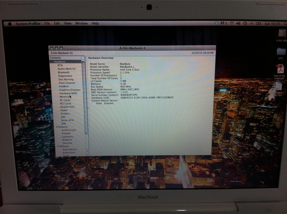
Task: Select USB in the hardware list
Action: (x=63, y=124)
